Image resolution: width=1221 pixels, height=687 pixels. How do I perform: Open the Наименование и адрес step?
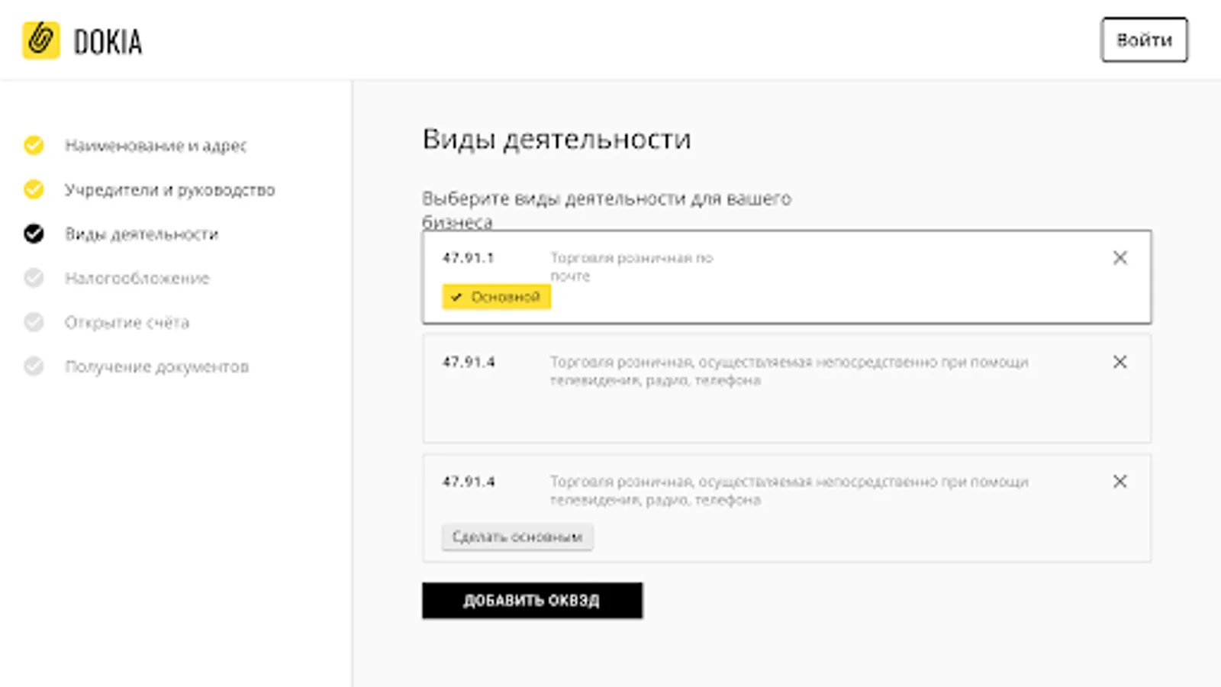click(156, 145)
